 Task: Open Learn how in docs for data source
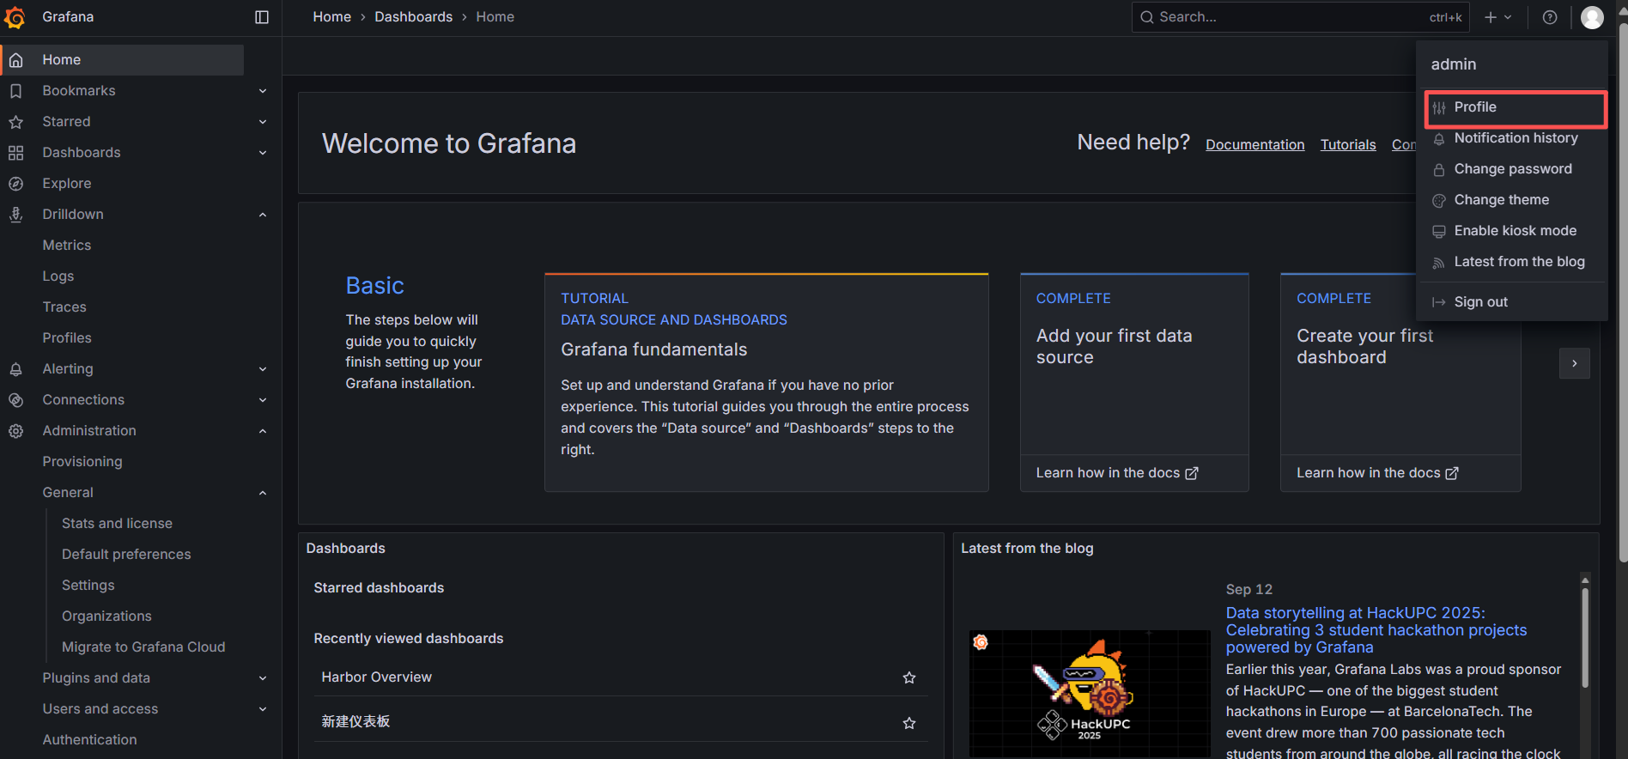click(x=1117, y=473)
